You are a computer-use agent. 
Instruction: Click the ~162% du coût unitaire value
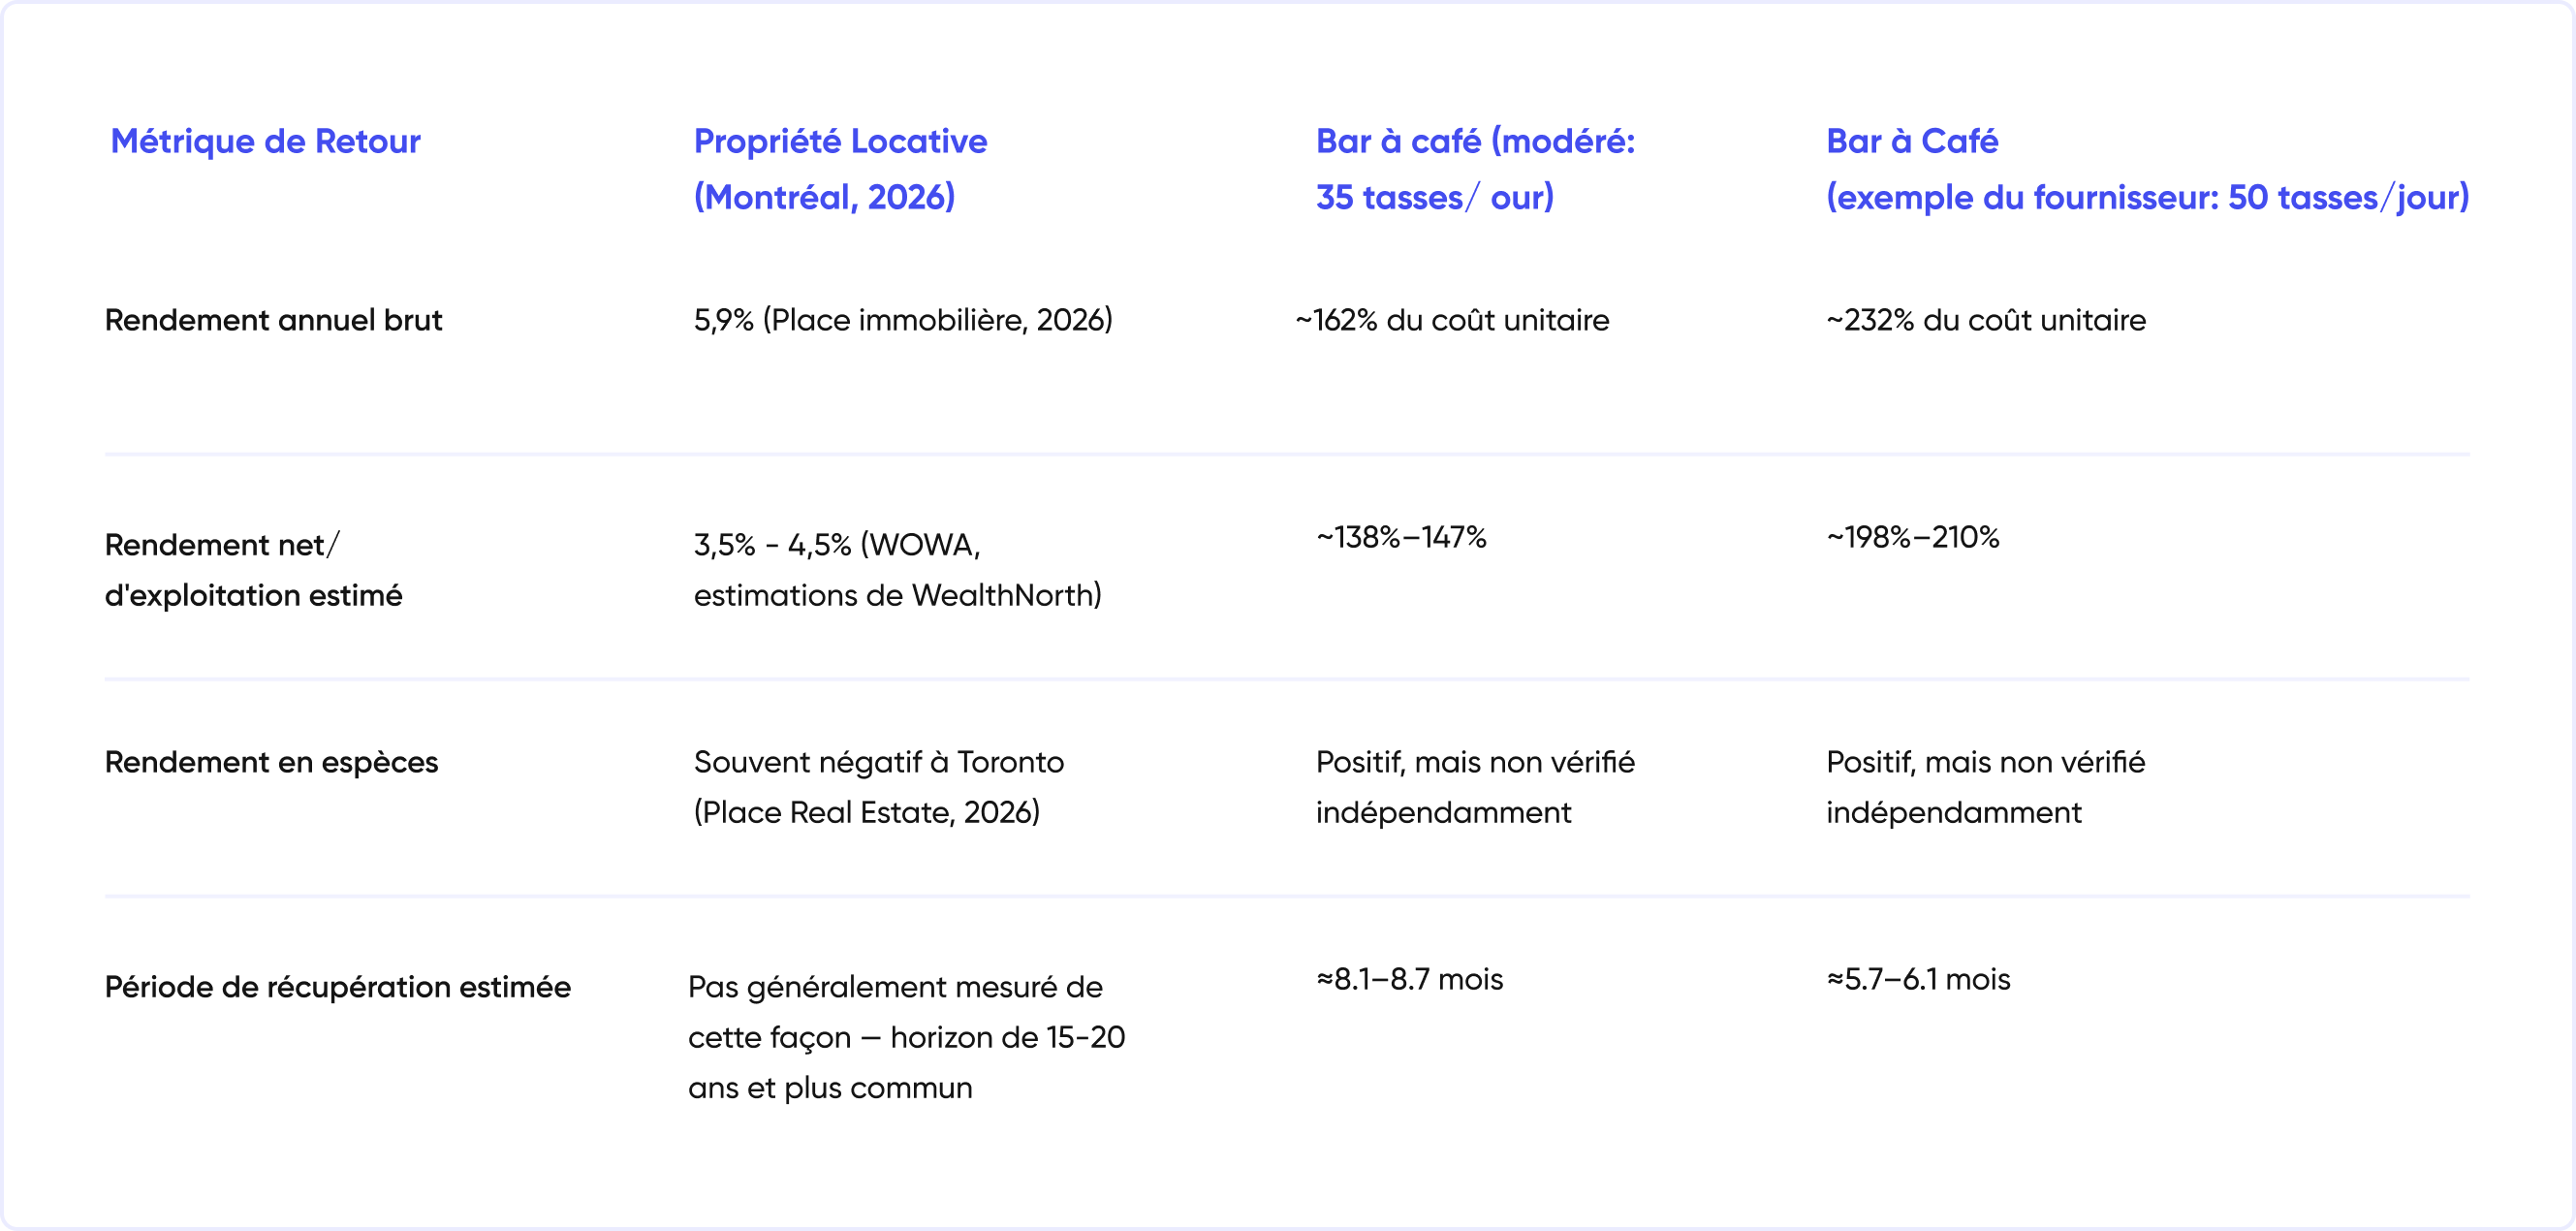tap(1452, 320)
